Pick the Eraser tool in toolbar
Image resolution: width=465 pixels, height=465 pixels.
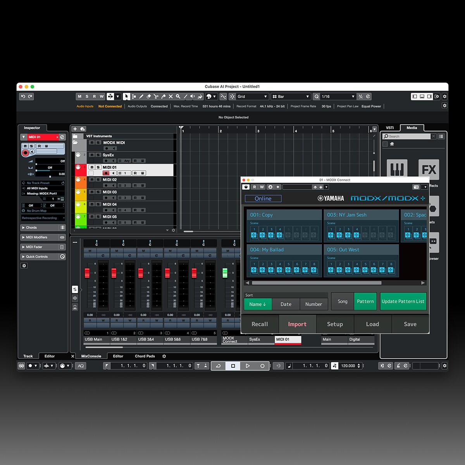coord(148,96)
